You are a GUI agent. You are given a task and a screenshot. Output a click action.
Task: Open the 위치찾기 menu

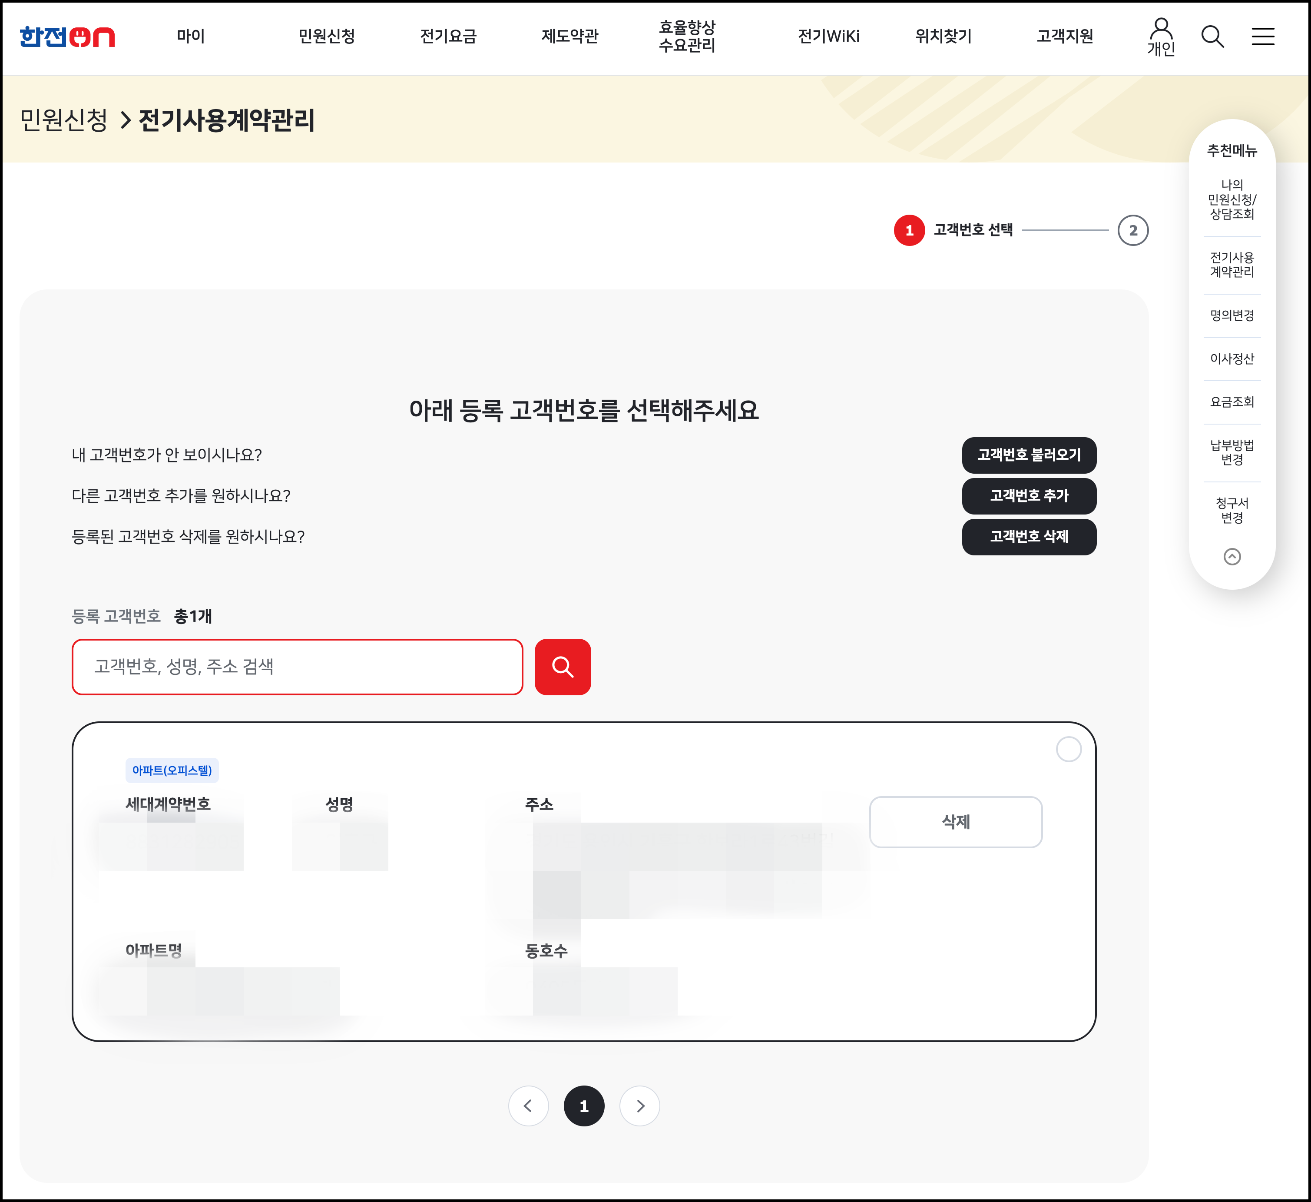[943, 37]
